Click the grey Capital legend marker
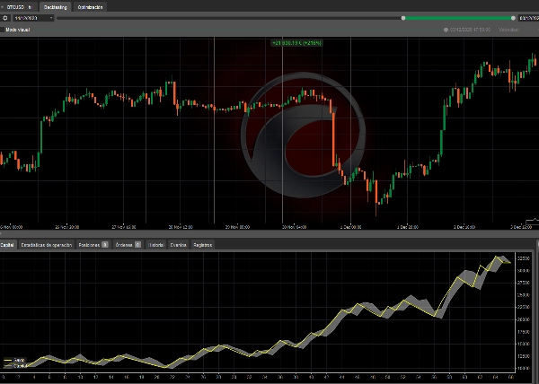This screenshot has height=384, width=539. [8, 366]
